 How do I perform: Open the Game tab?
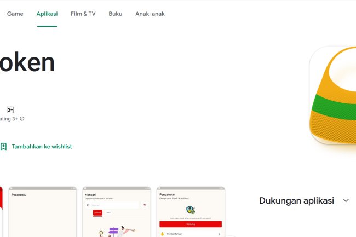pos(15,14)
